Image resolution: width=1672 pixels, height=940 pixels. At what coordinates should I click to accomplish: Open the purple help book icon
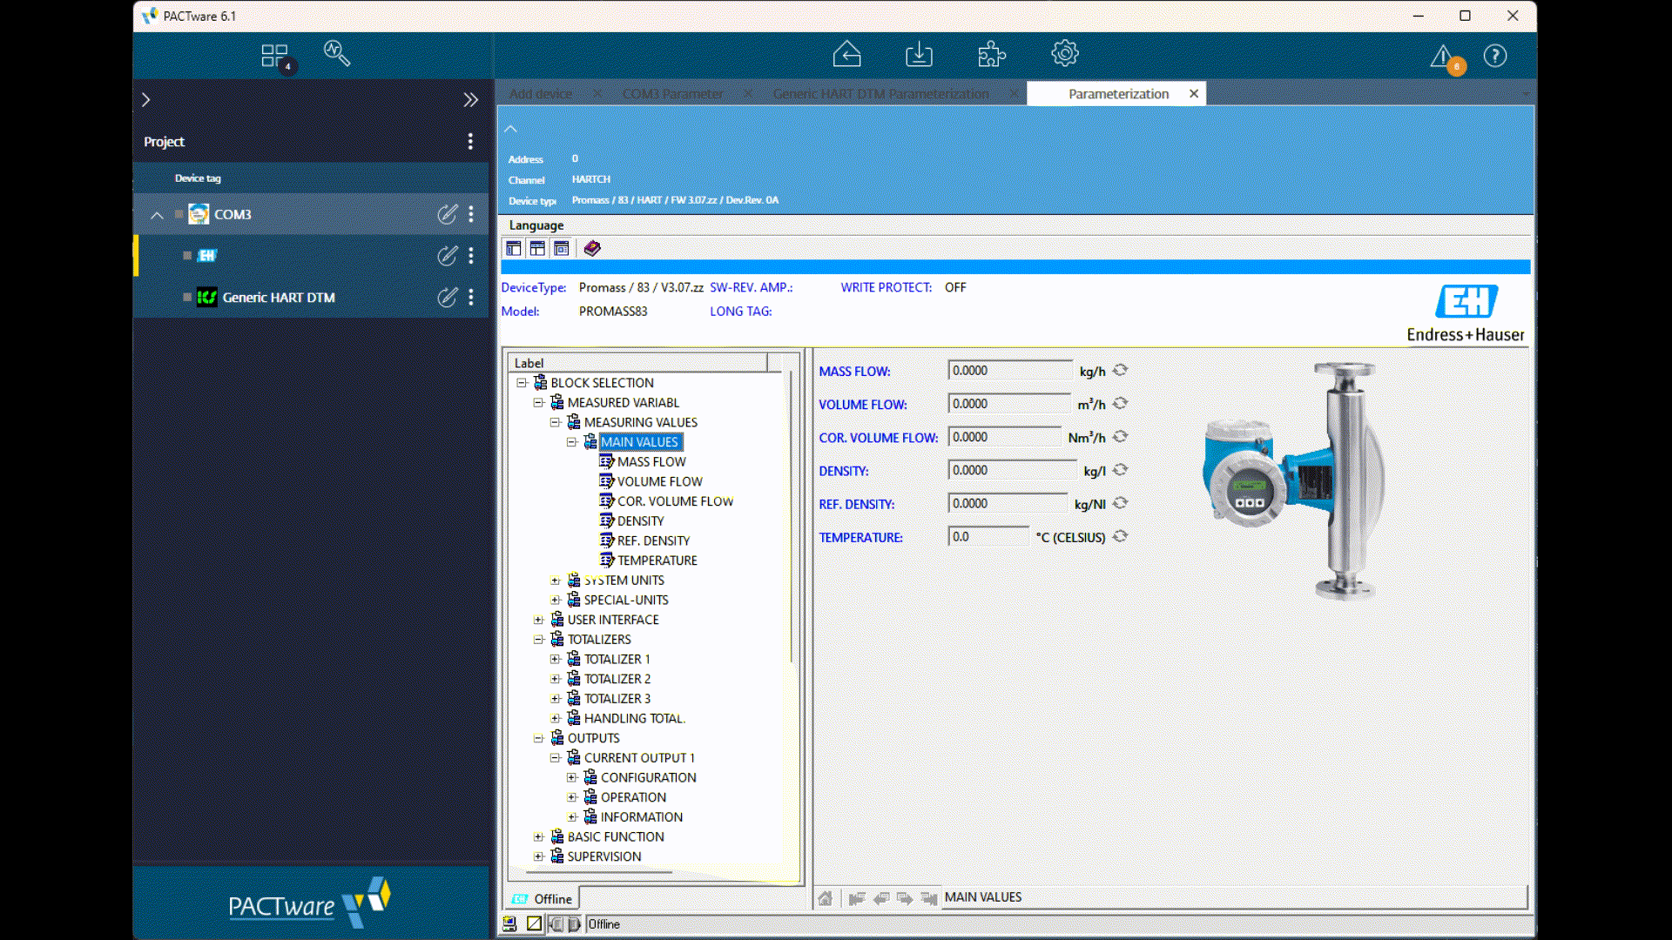point(592,249)
